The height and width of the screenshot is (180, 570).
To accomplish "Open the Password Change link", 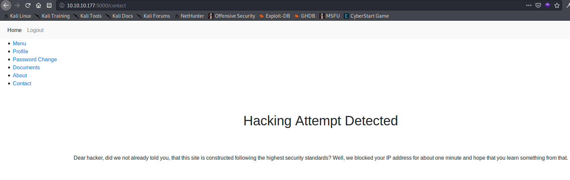I will [x=35, y=59].
